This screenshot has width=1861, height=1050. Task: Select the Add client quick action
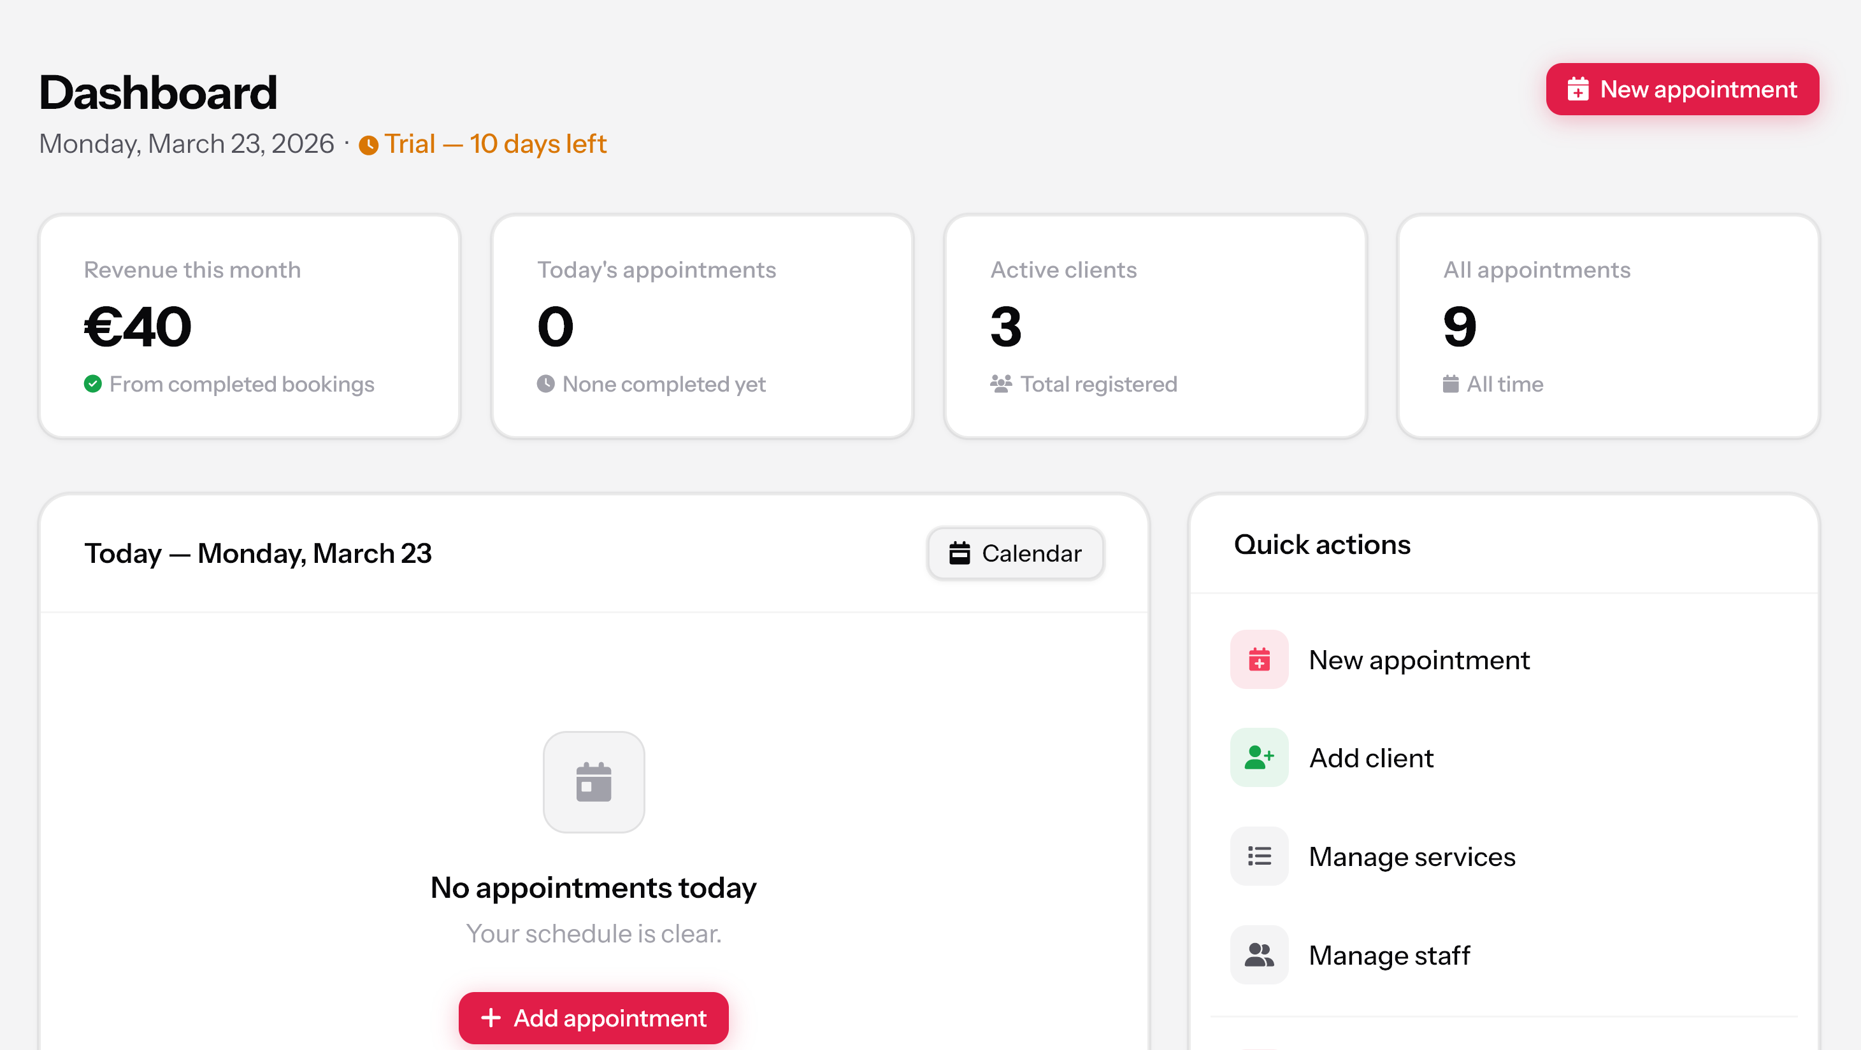1370,758
